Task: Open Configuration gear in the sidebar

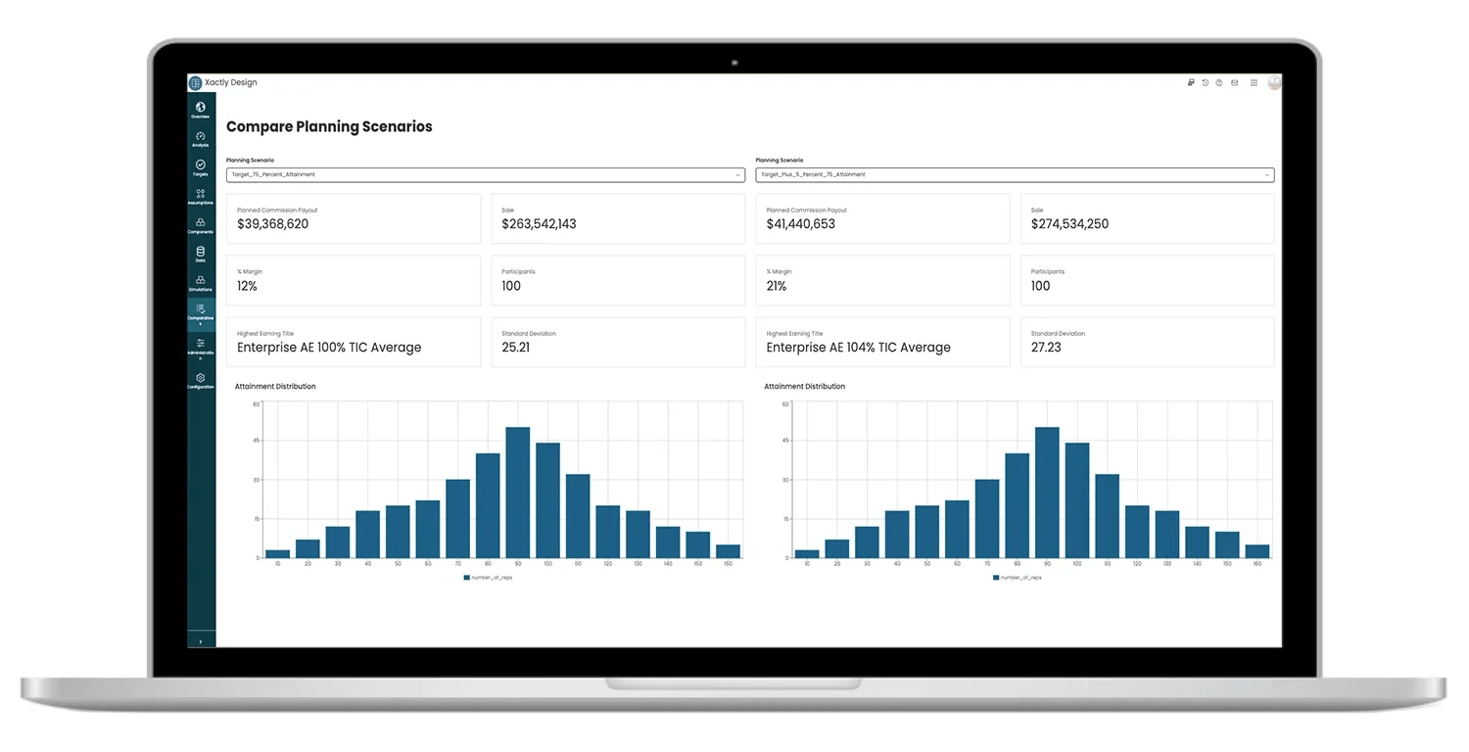Action: [x=201, y=378]
